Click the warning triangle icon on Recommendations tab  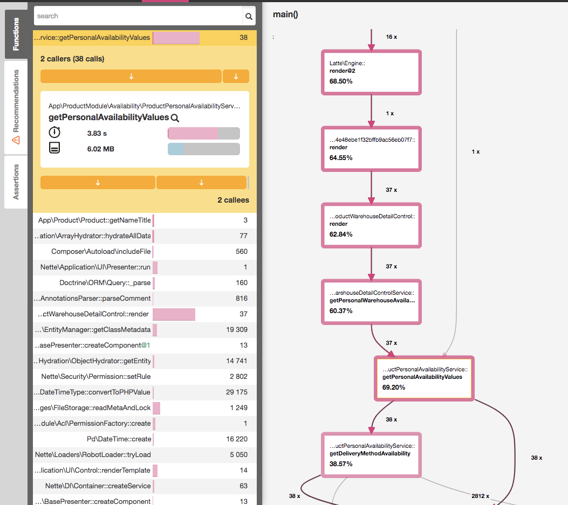coord(16,140)
